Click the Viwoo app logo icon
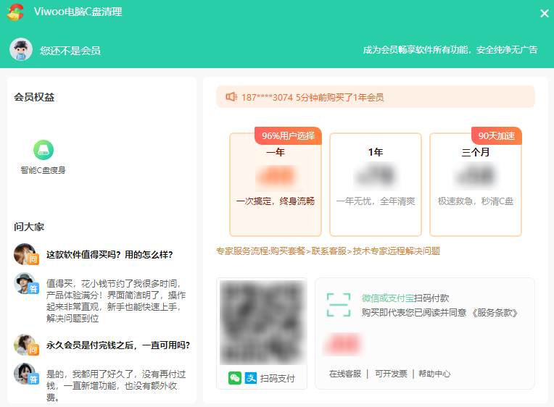 [15, 12]
